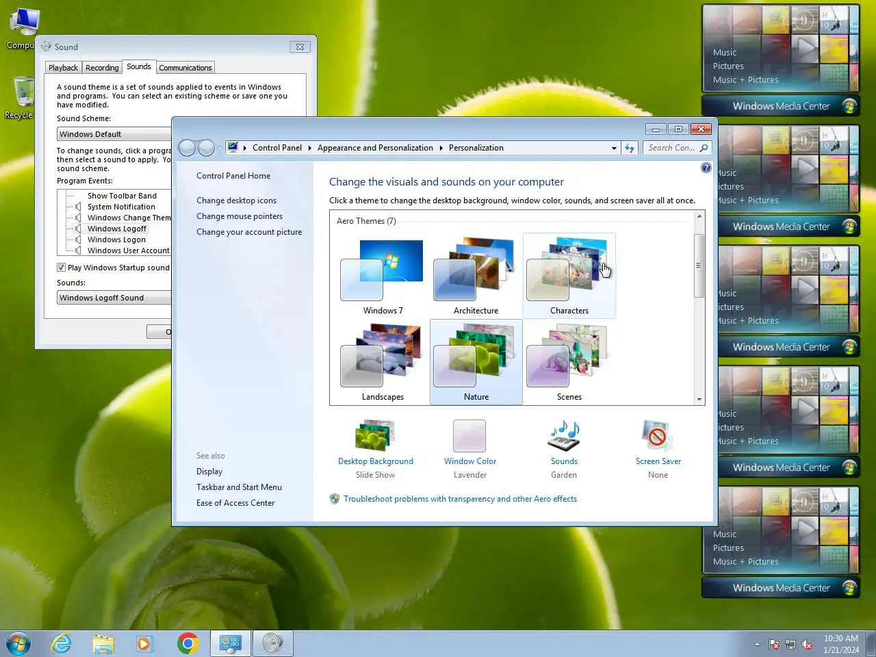Select Show Toolbar Band in Program Events
Image resolution: width=876 pixels, height=657 pixels.
pyautogui.click(x=122, y=196)
